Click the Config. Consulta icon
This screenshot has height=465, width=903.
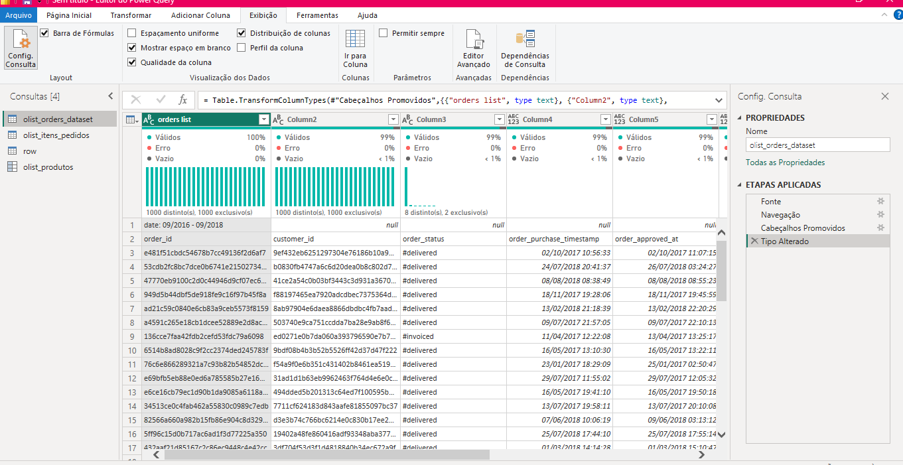[21, 48]
